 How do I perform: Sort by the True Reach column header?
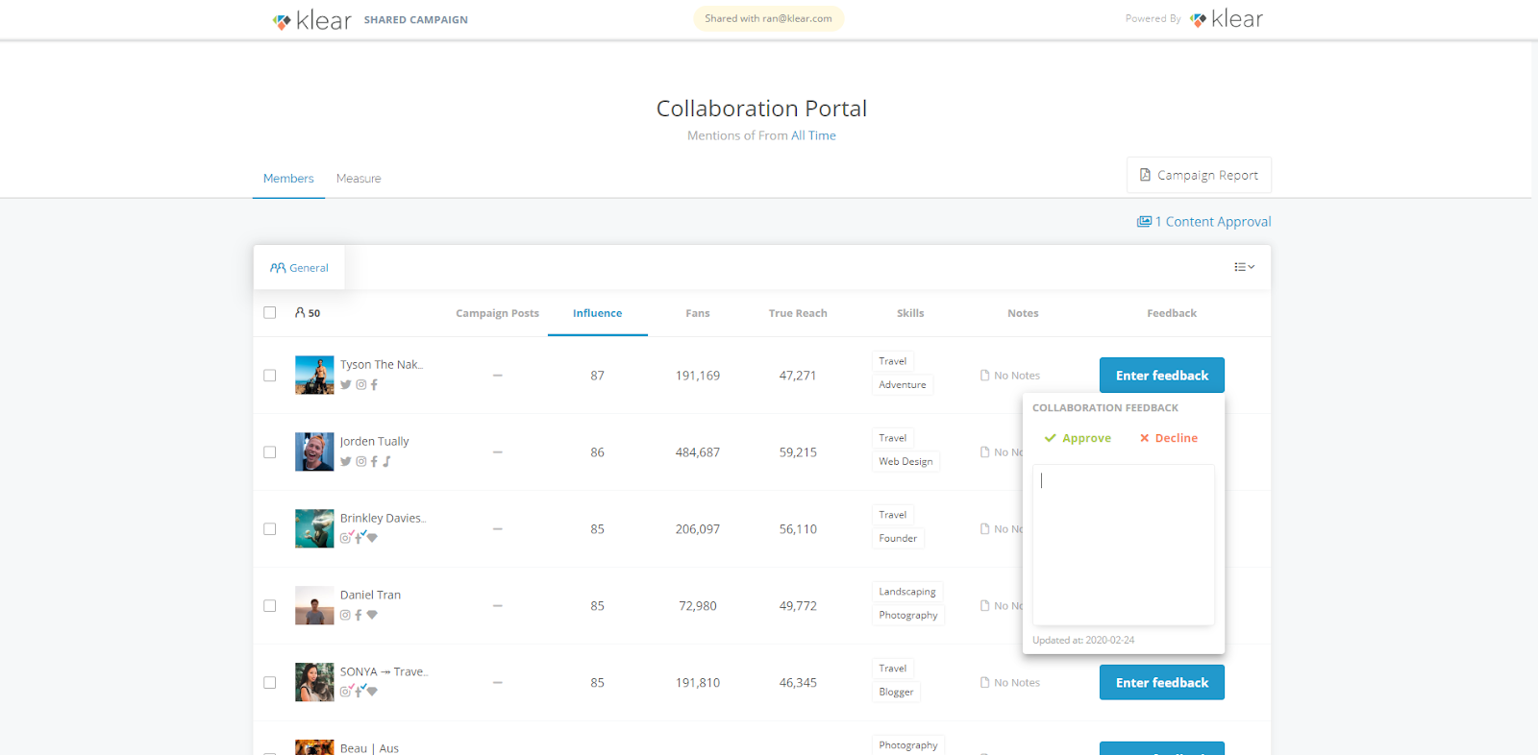click(x=798, y=313)
